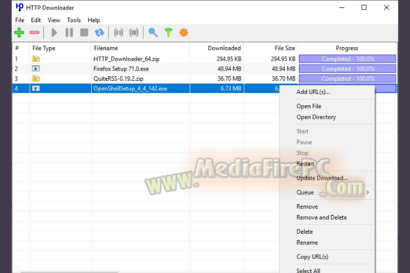Expand the Queue submenu arrow

tap(368, 192)
